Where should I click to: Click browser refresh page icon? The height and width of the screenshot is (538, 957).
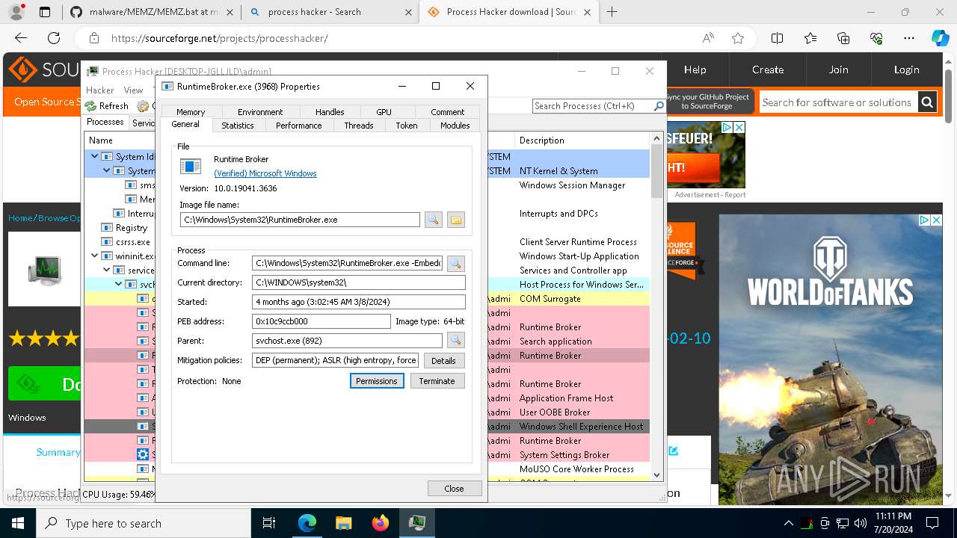pos(54,38)
